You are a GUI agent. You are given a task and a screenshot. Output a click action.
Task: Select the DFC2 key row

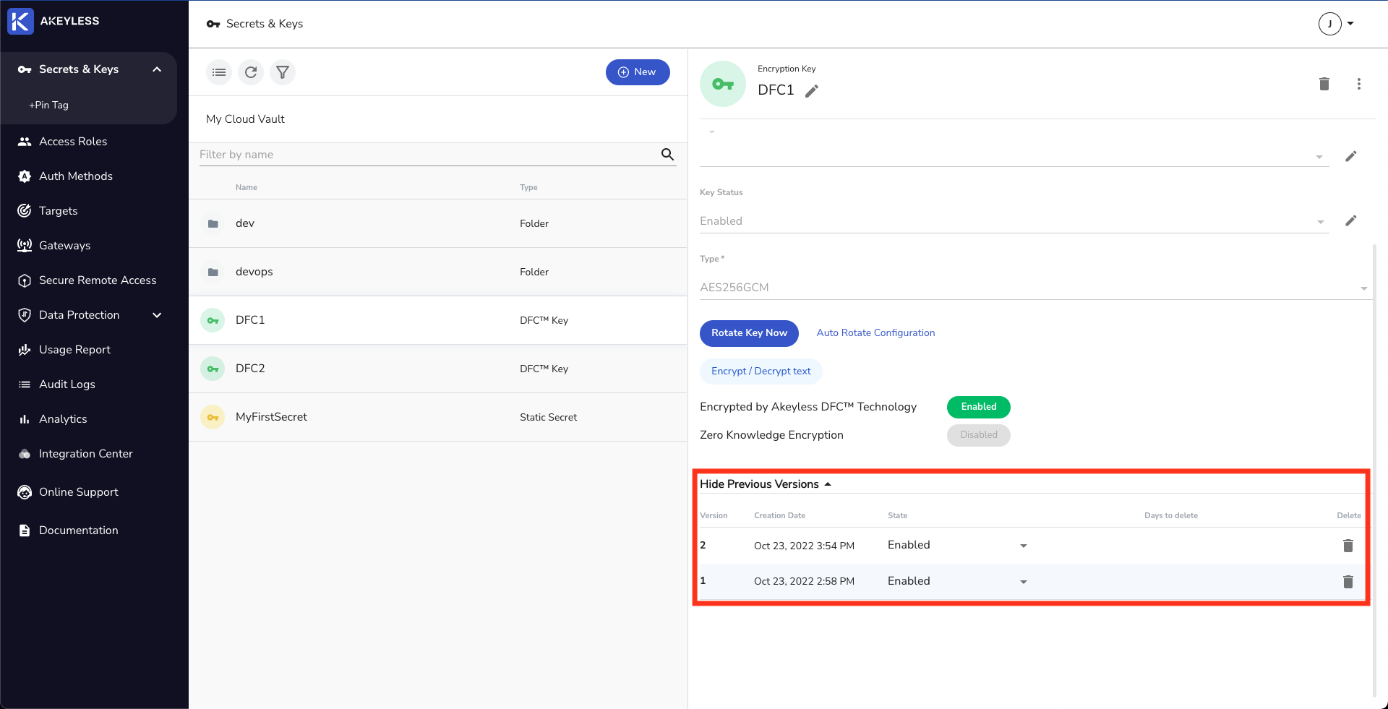point(438,369)
